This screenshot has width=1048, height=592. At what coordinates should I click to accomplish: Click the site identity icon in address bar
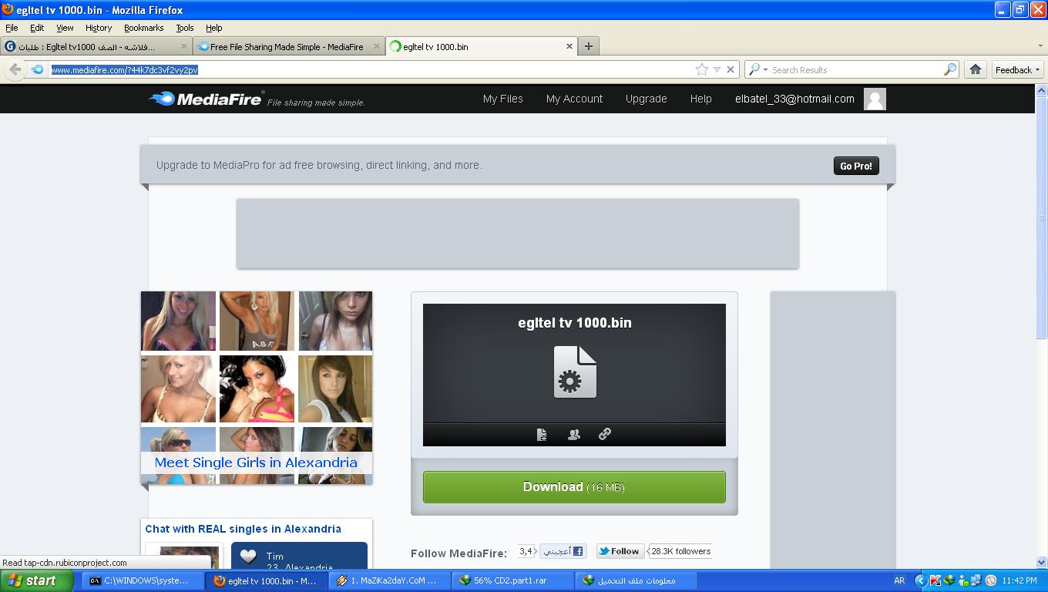tap(37, 69)
